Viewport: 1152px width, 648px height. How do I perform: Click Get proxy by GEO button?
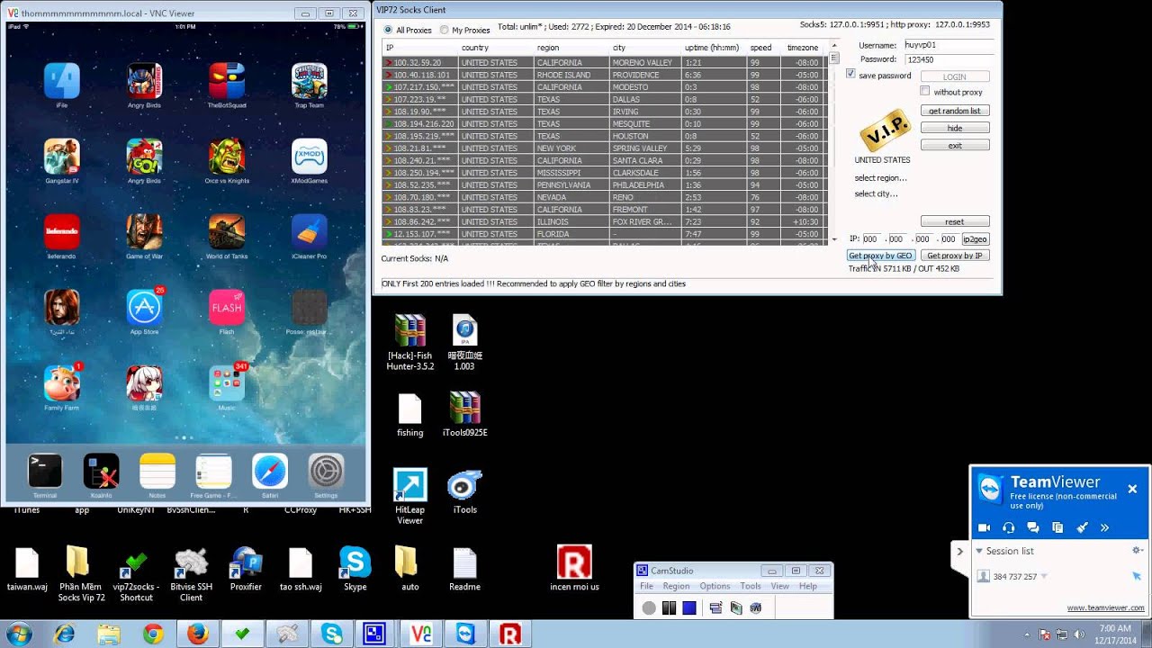tap(880, 256)
